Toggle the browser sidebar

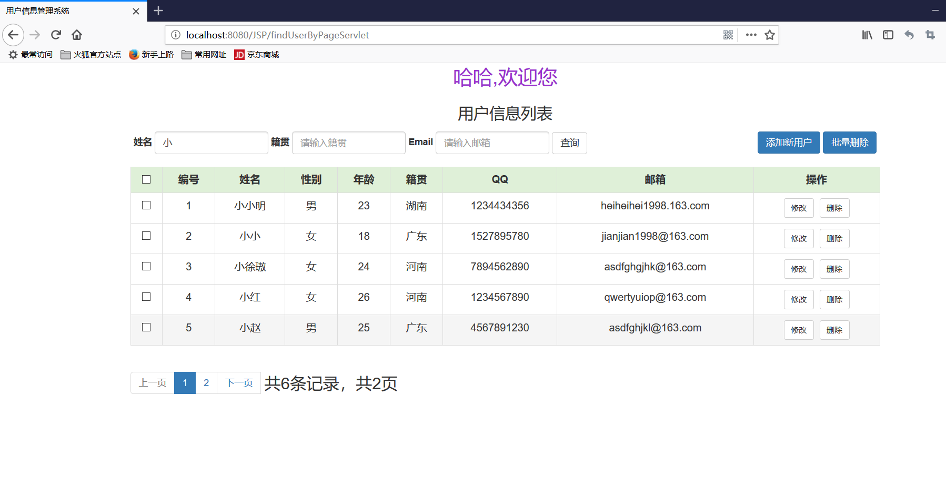(x=888, y=35)
